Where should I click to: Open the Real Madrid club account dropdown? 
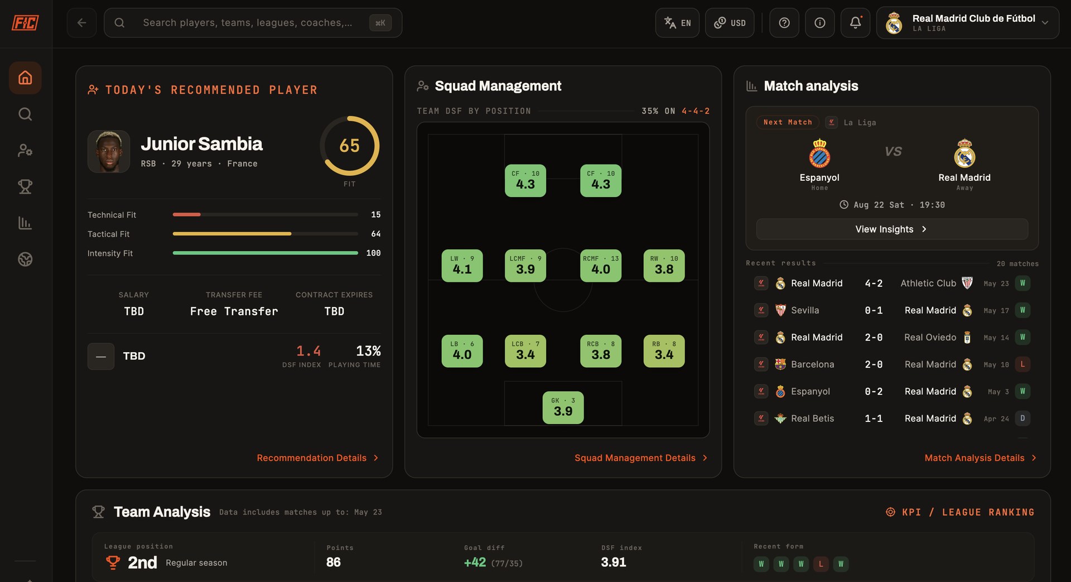coord(968,23)
